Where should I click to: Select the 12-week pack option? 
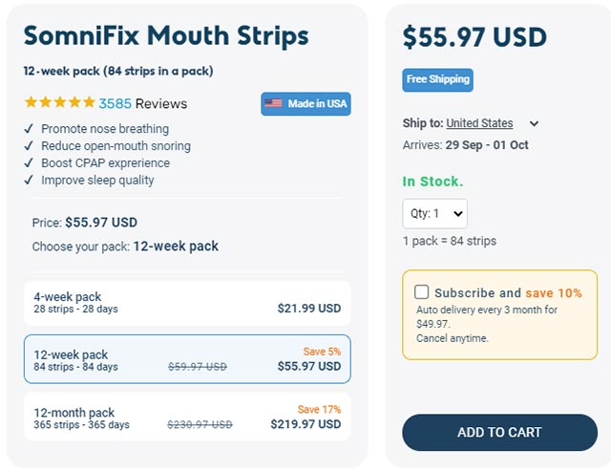(187, 359)
